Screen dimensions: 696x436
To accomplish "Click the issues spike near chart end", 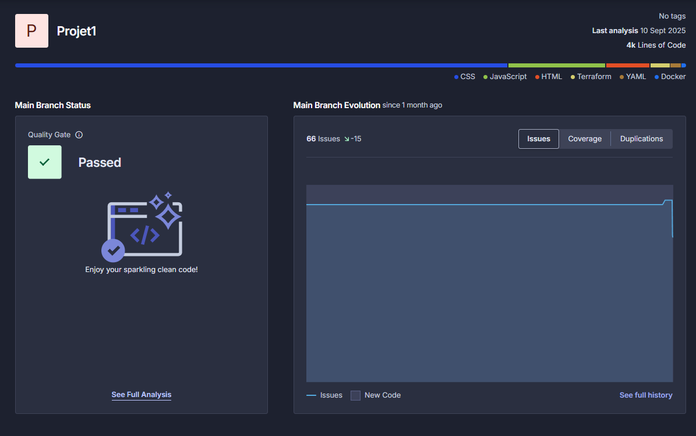I will tap(668, 201).
